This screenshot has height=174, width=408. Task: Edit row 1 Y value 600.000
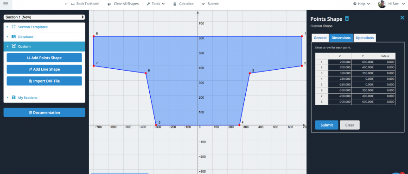[x=363, y=62]
